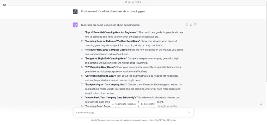Open the sidebar with the panel icon
267x125 pixels.
pos(4,5)
